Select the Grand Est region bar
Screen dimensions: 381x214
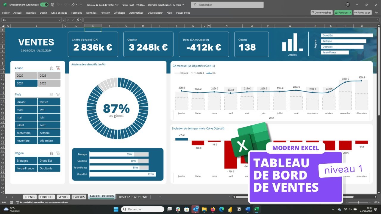[347, 35]
